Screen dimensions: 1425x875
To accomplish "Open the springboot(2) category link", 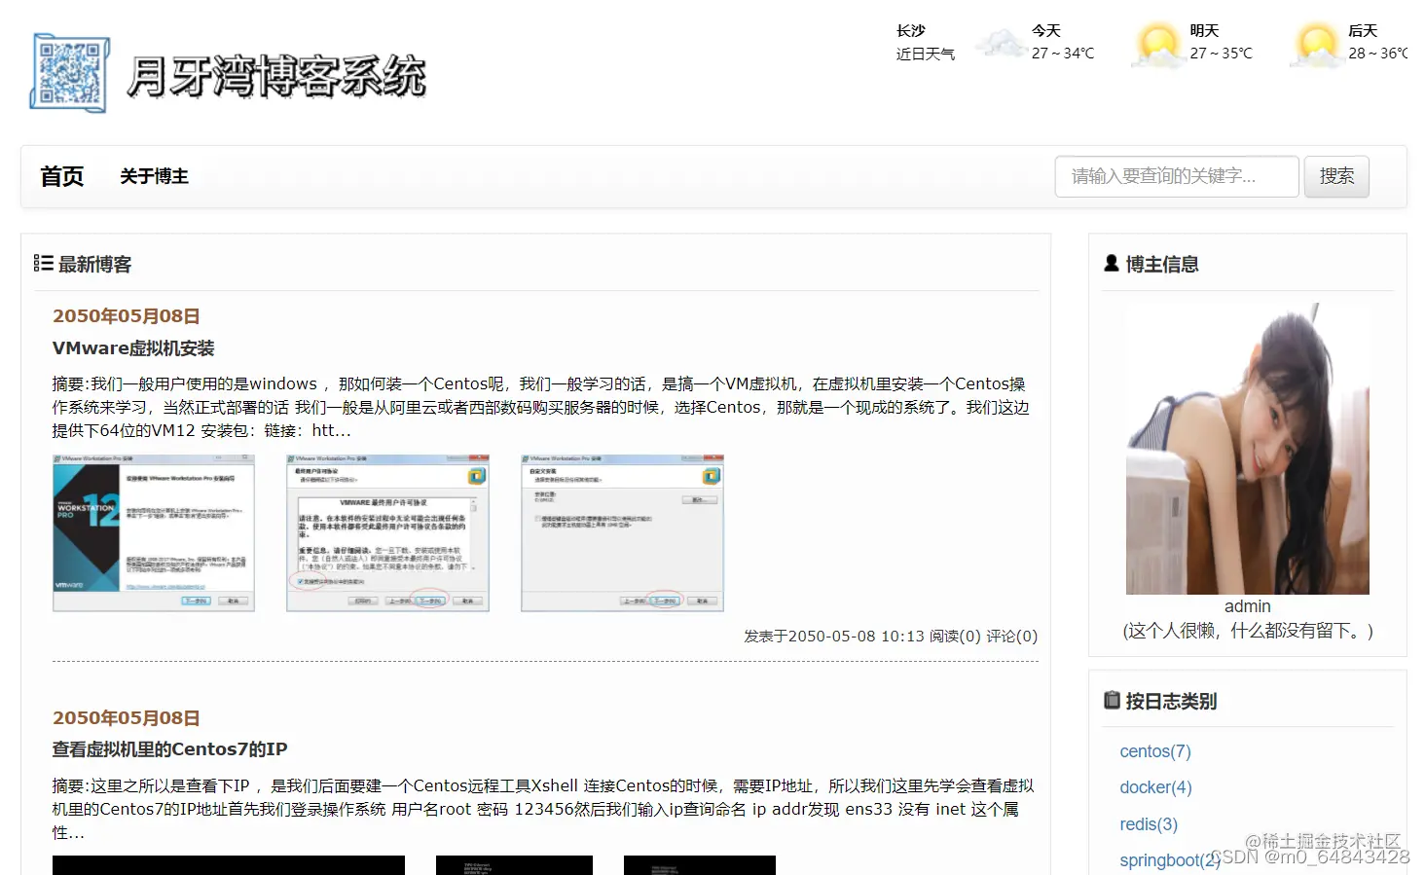I will point(1169,859).
